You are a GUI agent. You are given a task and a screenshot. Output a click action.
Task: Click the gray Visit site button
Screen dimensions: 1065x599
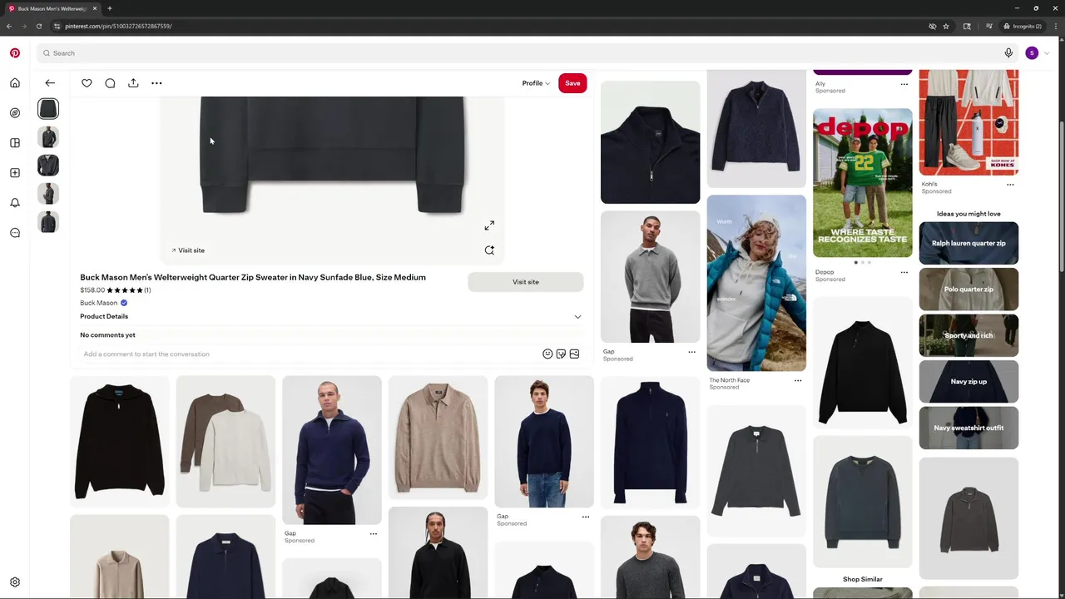[x=526, y=282]
